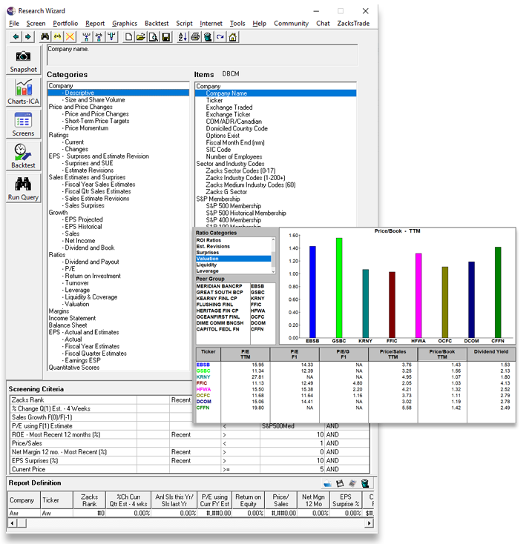Click the trash can icon in Report Definition
Image resolution: width=532 pixels, height=544 pixels.
coord(364,483)
